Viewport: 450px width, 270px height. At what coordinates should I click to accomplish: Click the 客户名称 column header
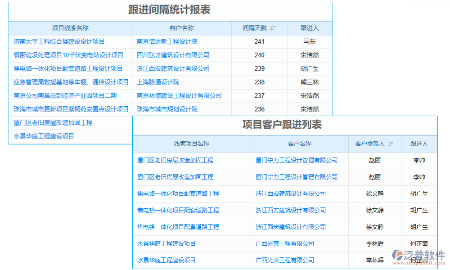point(180,28)
